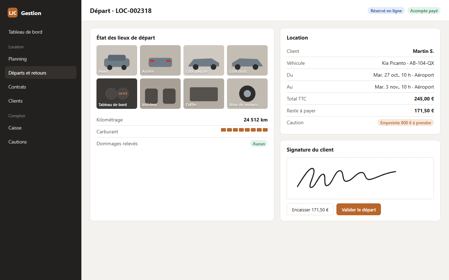Click the Reste à payer amount 171,50 €
Viewport: 449px width, 280px height.
tap(424, 111)
